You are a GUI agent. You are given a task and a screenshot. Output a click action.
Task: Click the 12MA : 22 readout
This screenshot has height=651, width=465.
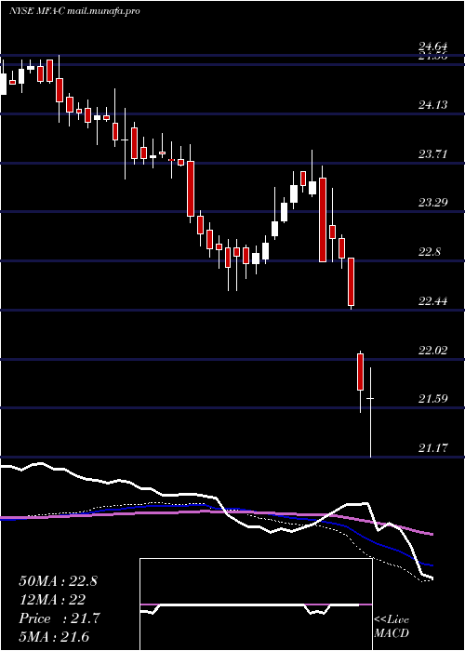tap(52, 600)
